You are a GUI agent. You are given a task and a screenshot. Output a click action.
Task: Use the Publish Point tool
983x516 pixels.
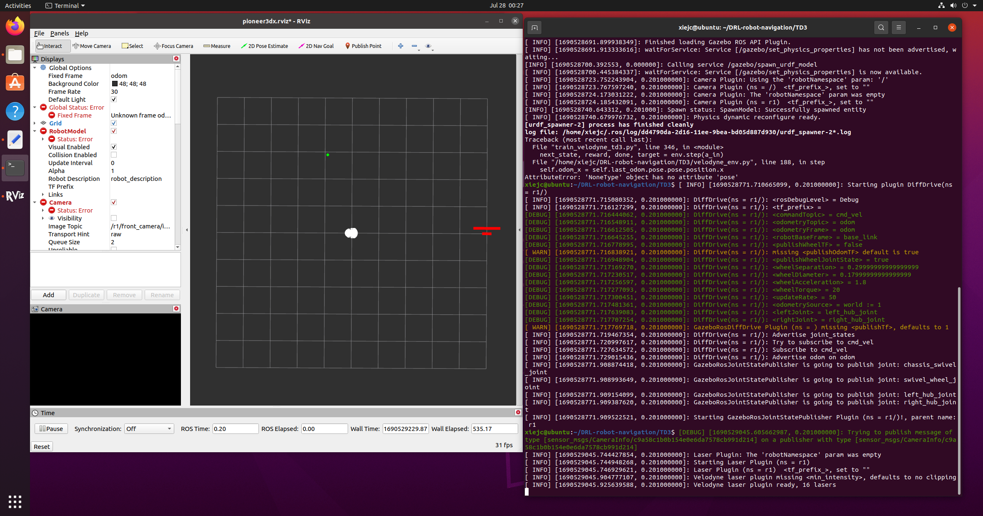click(x=363, y=46)
